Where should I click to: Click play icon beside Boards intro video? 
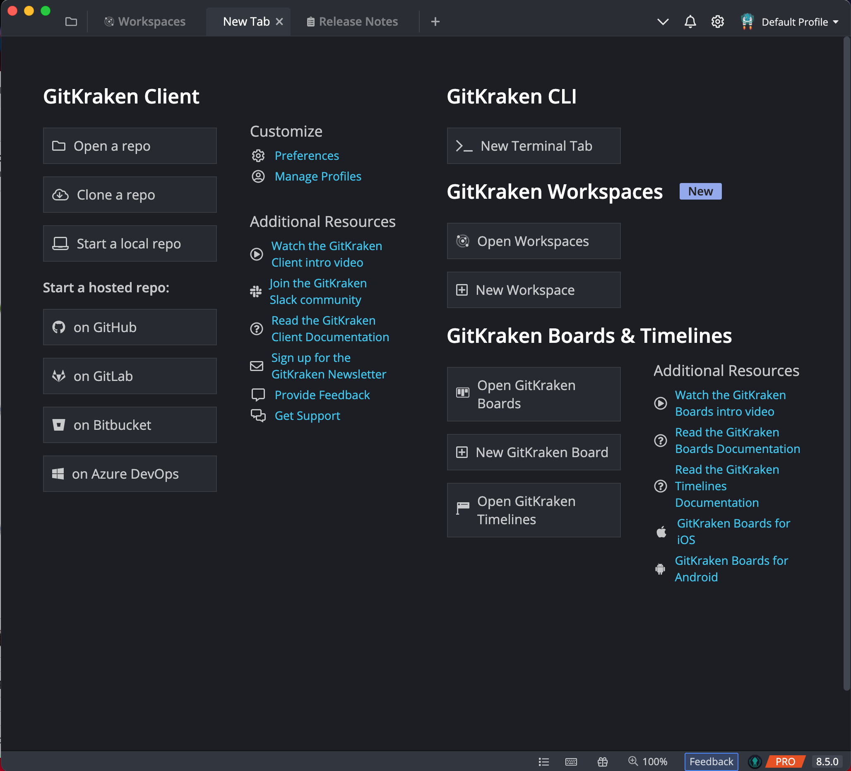[x=660, y=403]
